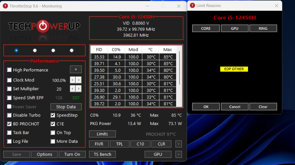Image resolution: width=295 pixels, height=165 pixels.
Task: Click the PROCHOT 97°C text
Action: 161,134
